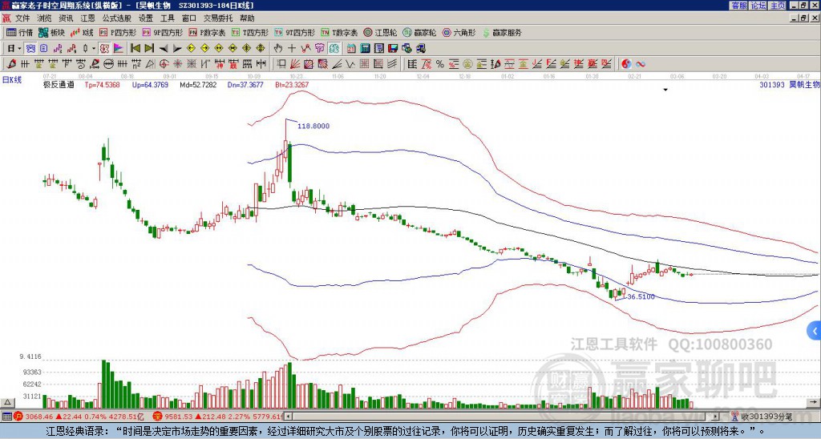The height and width of the screenshot is (439, 821).
Task: Open 赢家服务 dollar-sign service button
Action: coord(502,32)
